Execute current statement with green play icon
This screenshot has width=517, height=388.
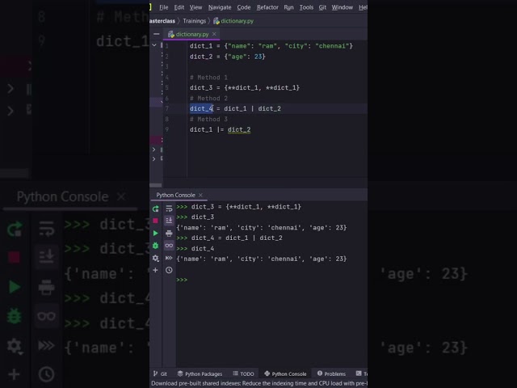click(x=156, y=234)
